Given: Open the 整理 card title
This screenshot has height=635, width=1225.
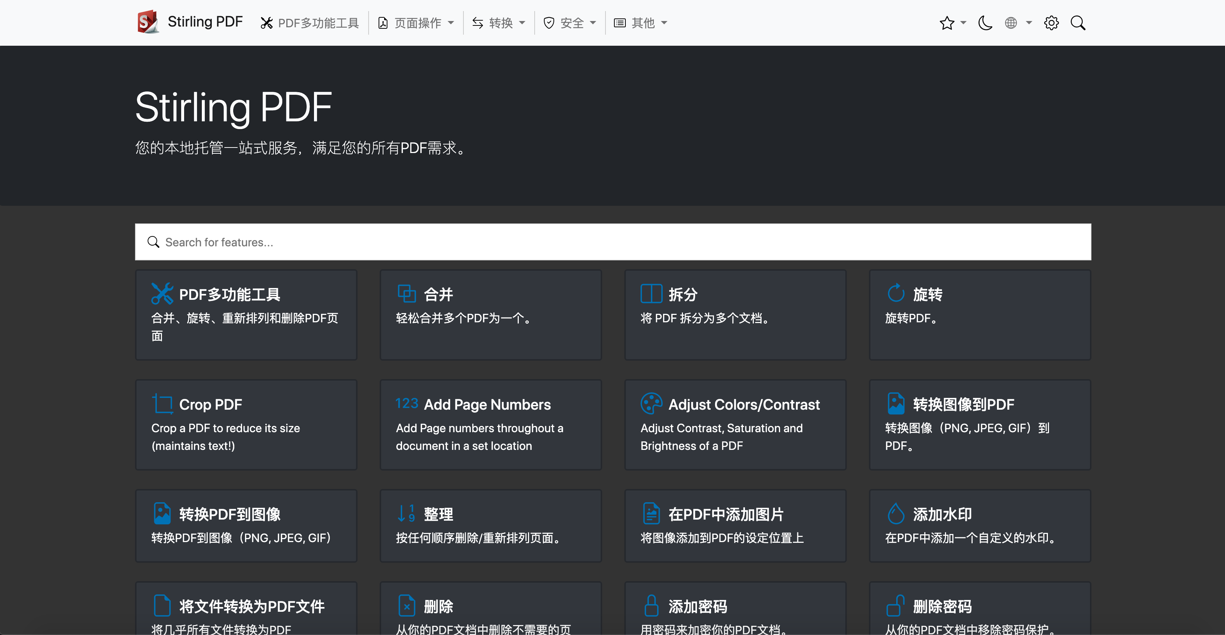Looking at the screenshot, I should (438, 514).
